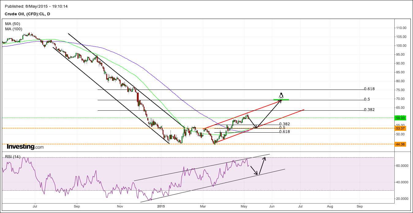Click the 2015 time axis label
This screenshot has height=213, width=413.
[161, 207]
